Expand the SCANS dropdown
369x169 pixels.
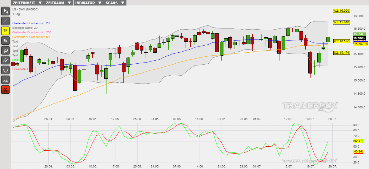point(115,3)
